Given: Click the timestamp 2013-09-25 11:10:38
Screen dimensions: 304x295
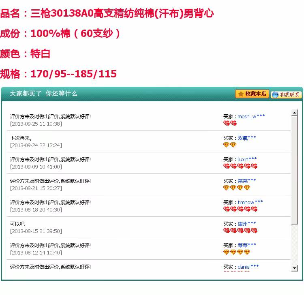Looking at the screenshot, I should 36,124.
